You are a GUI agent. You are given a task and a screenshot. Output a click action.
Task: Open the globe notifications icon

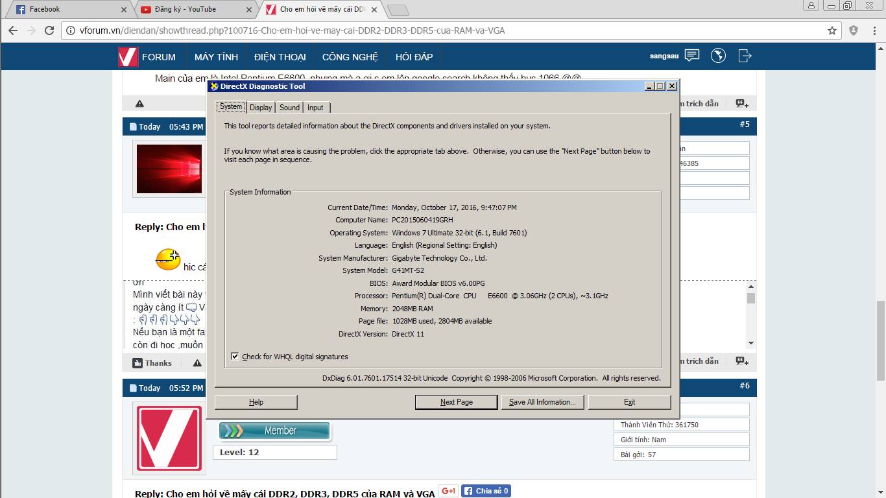718,56
